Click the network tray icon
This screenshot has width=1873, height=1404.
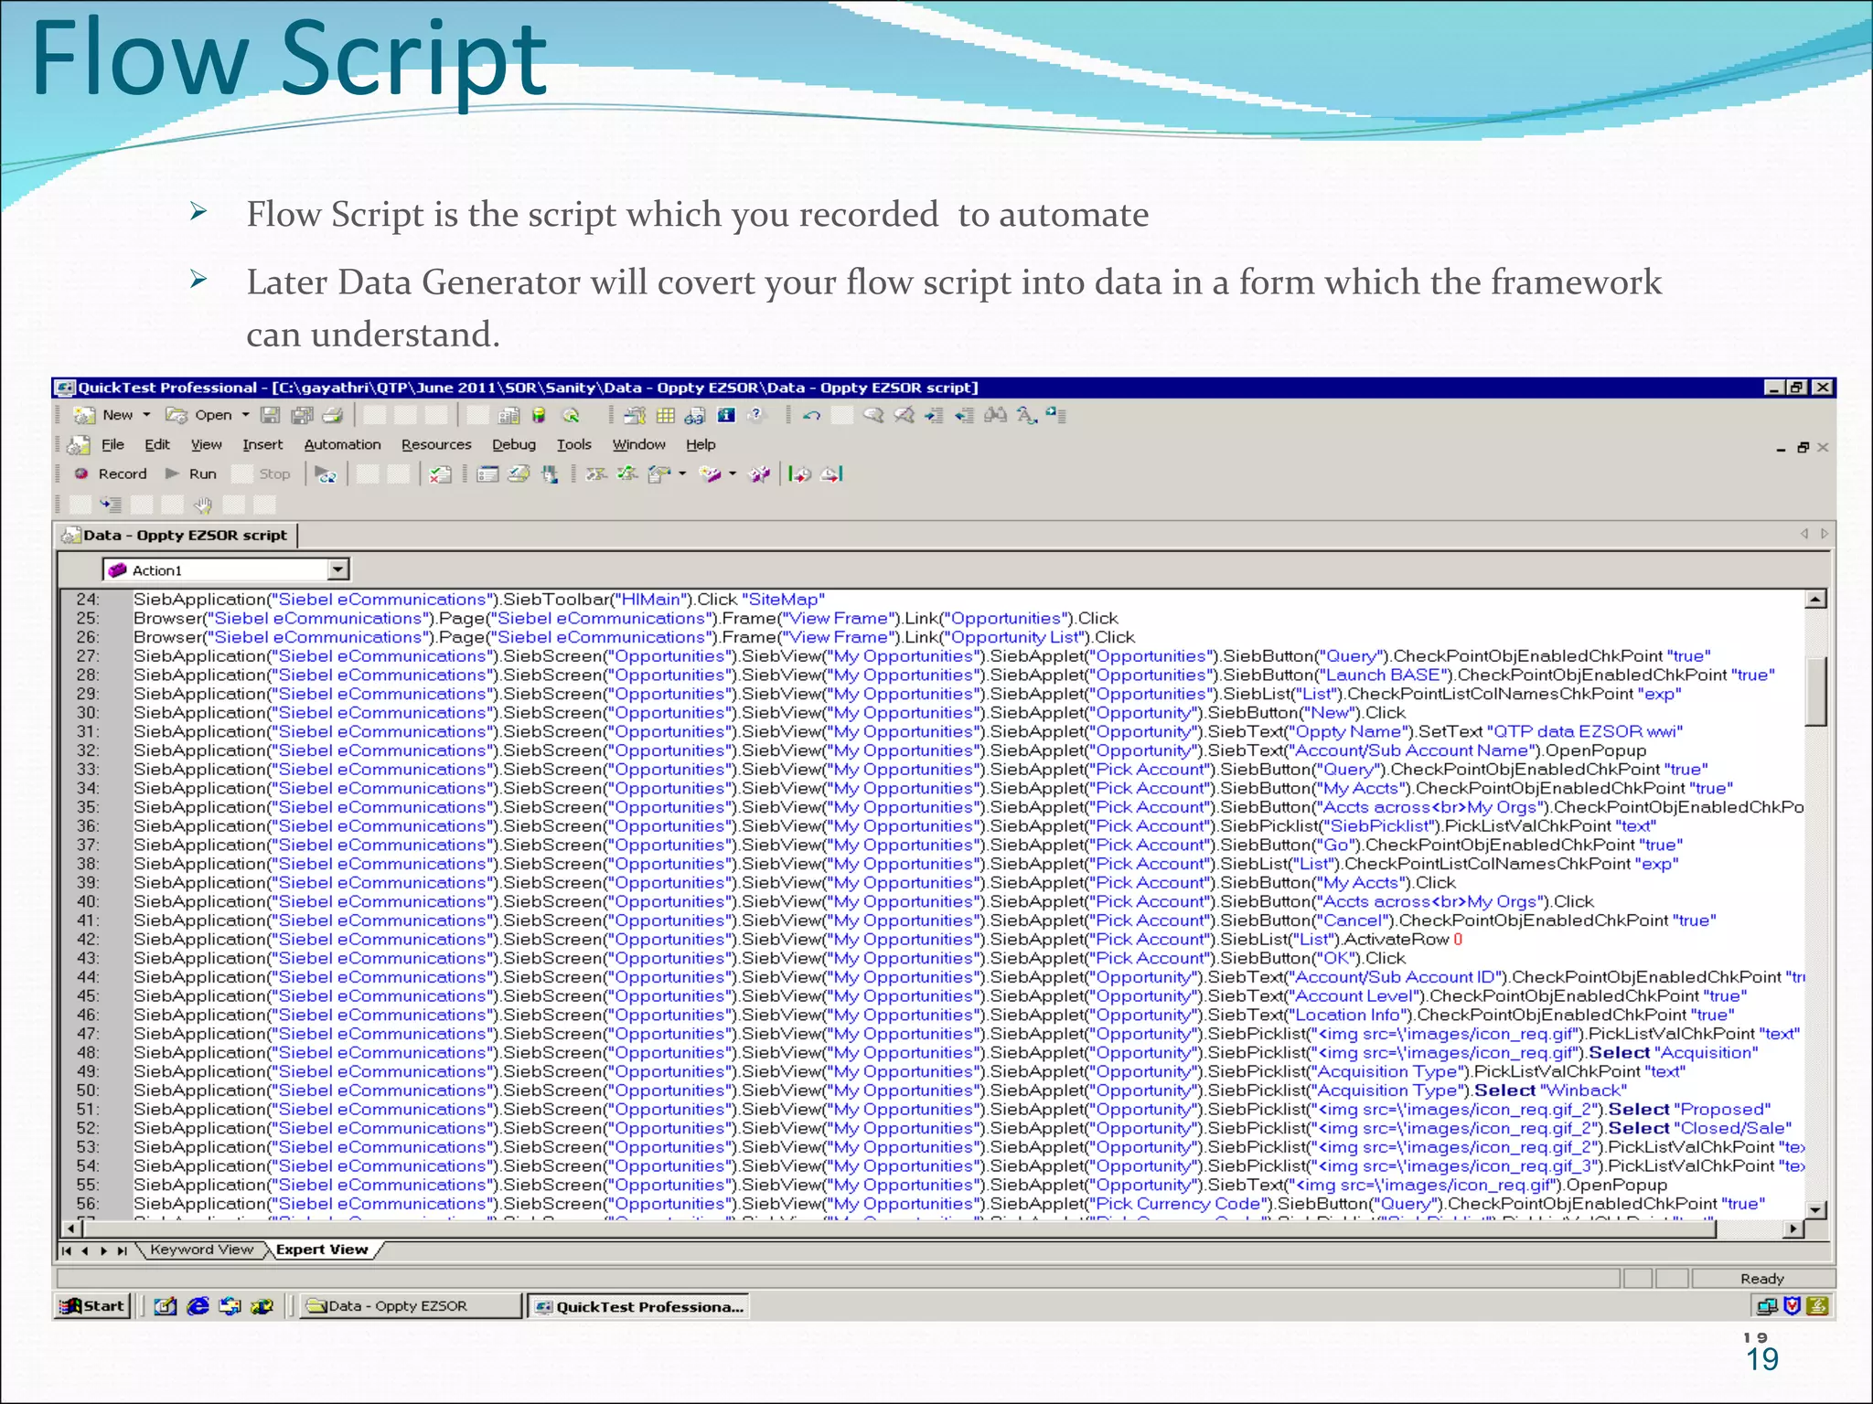(1767, 1306)
